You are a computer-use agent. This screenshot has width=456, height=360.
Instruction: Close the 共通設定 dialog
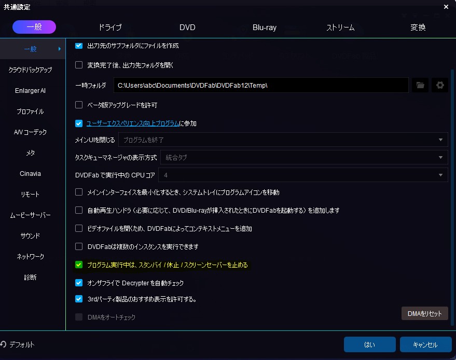(446, 7)
